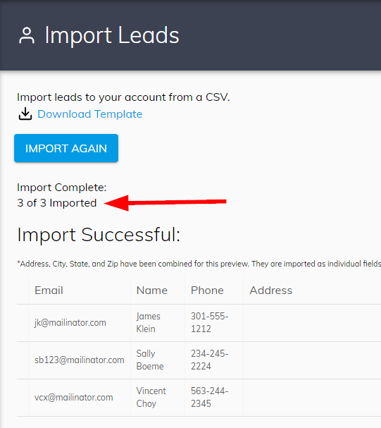The width and height of the screenshot is (381, 428).
Task: Click phone number 234-245-2224
Action: pos(210,360)
